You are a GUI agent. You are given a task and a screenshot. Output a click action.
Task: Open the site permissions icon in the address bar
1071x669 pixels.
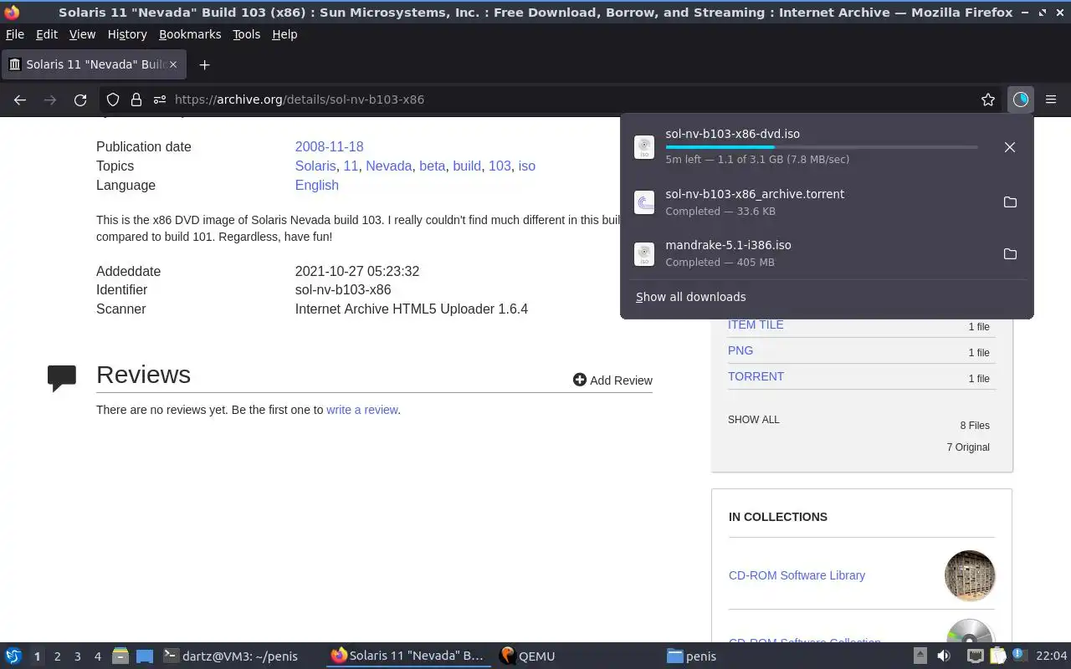coord(159,100)
